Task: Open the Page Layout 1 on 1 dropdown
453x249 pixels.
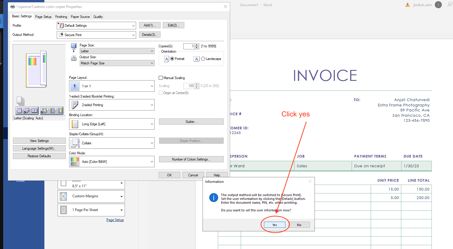Action: [x=112, y=86]
